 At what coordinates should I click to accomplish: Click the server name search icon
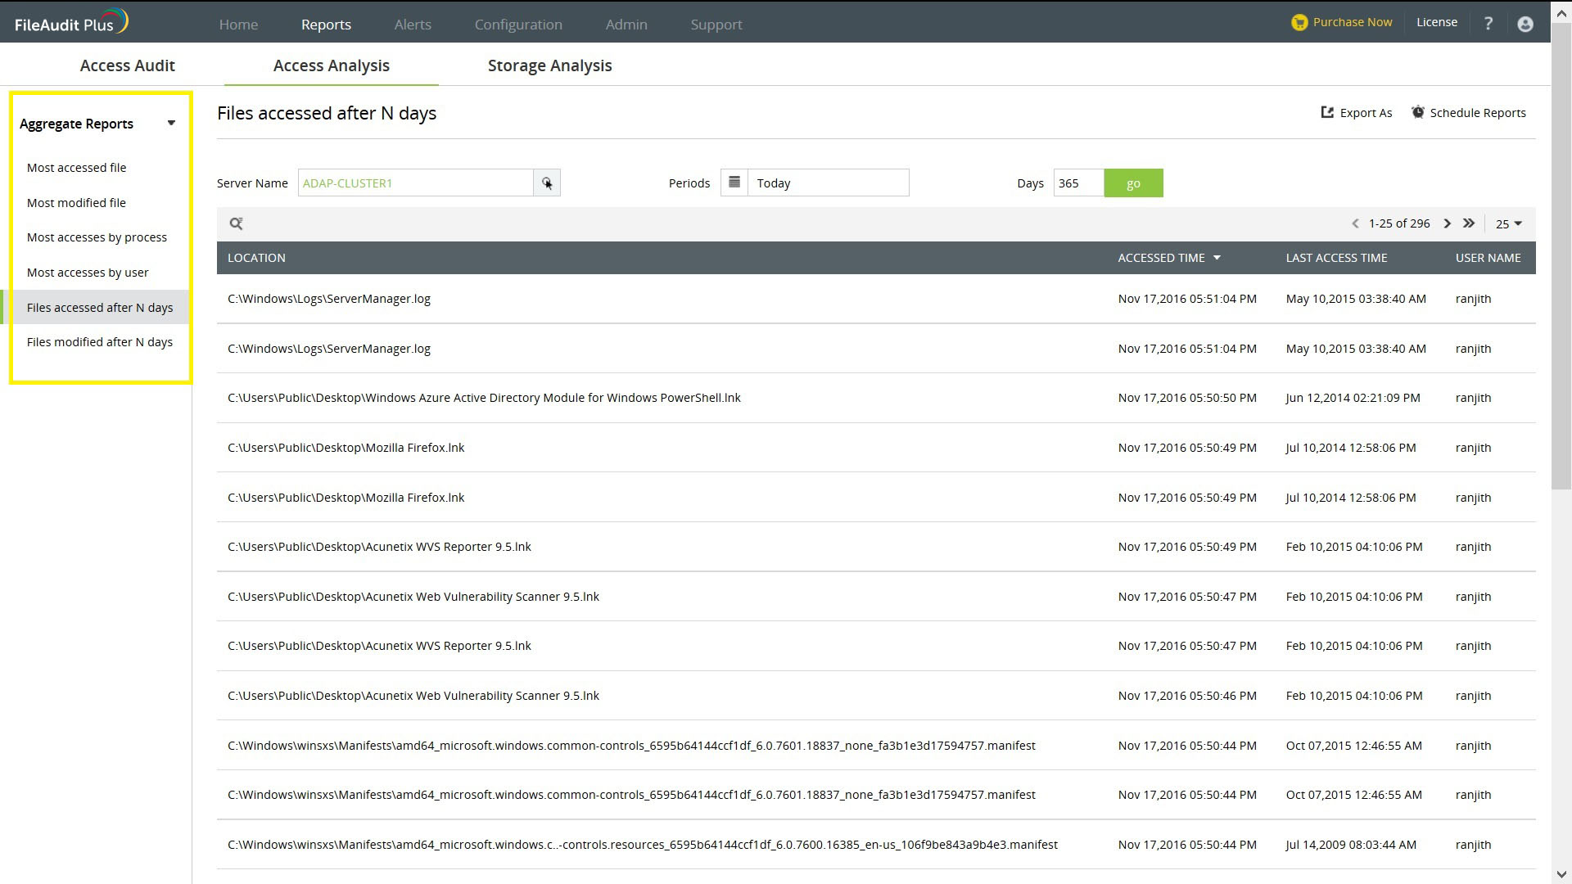[x=546, y=183]
